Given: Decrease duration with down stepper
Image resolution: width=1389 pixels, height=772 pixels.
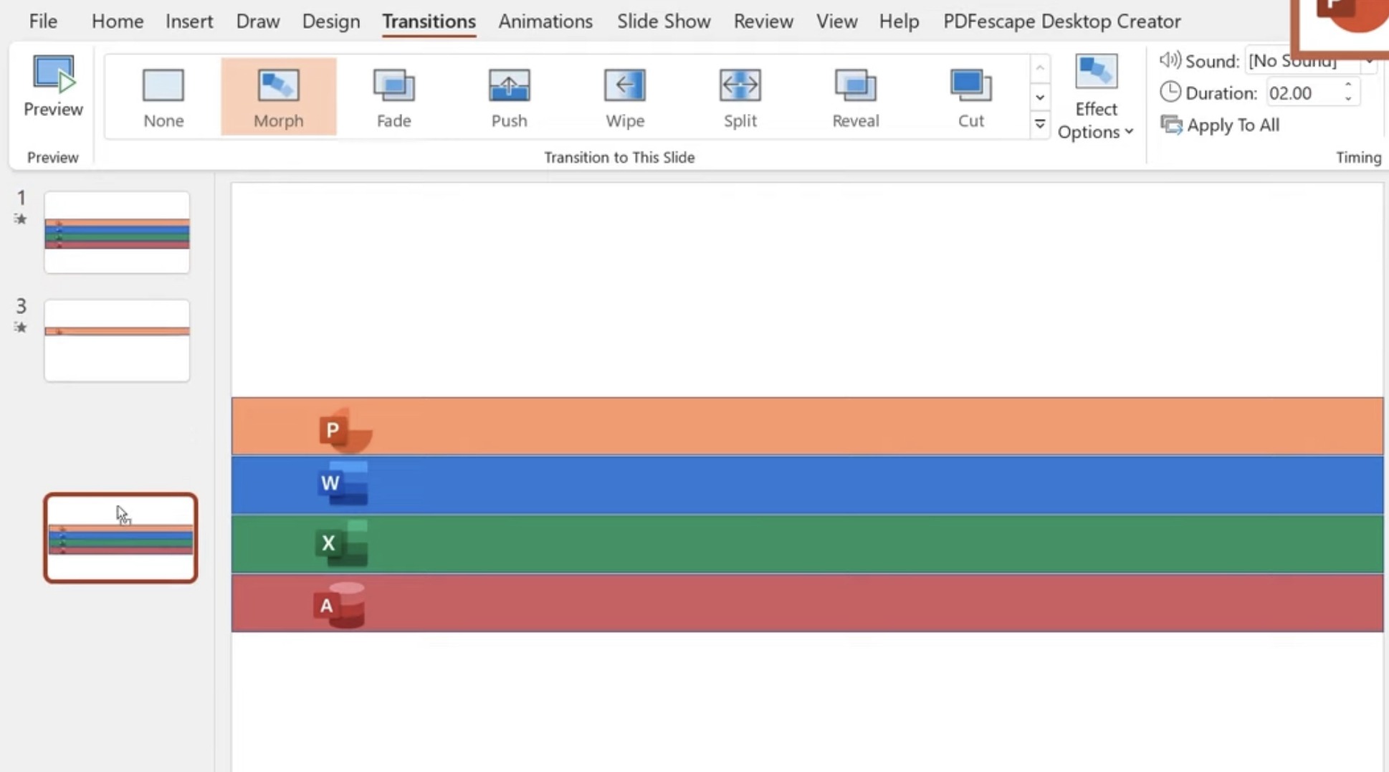Looking at the screenshot, I should click(1348, 99).
